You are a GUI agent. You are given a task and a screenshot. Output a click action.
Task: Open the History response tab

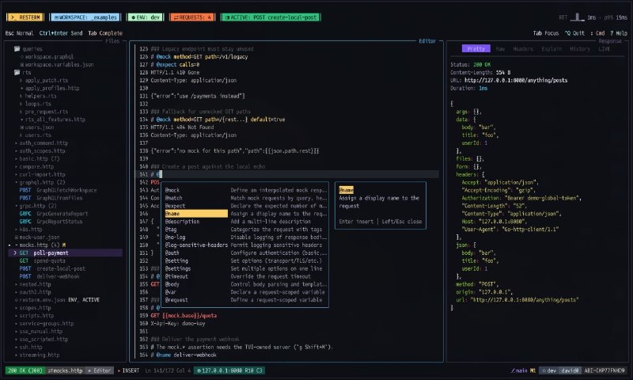580,48
